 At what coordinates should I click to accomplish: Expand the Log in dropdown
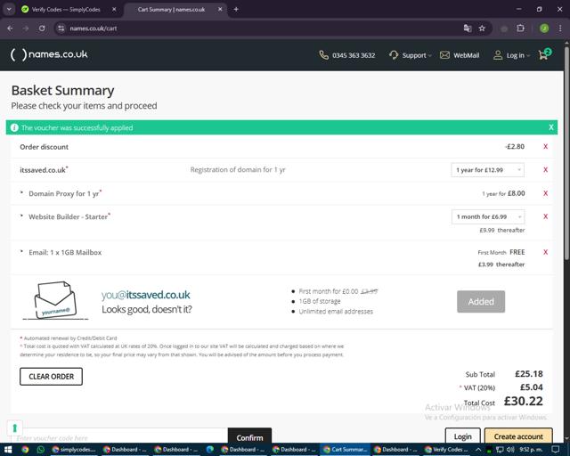tap(511, 55)
